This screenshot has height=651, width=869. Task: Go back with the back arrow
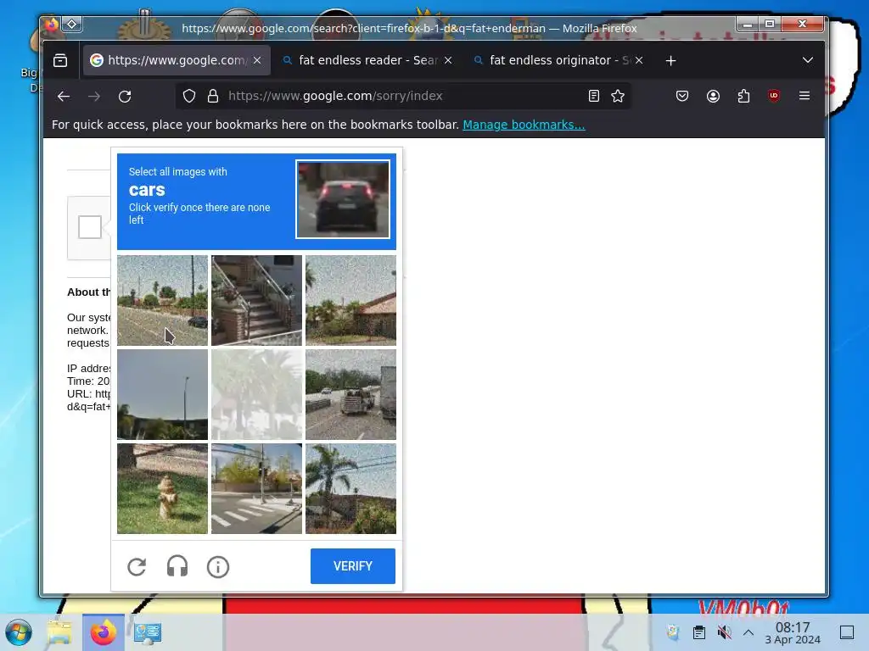64,97
